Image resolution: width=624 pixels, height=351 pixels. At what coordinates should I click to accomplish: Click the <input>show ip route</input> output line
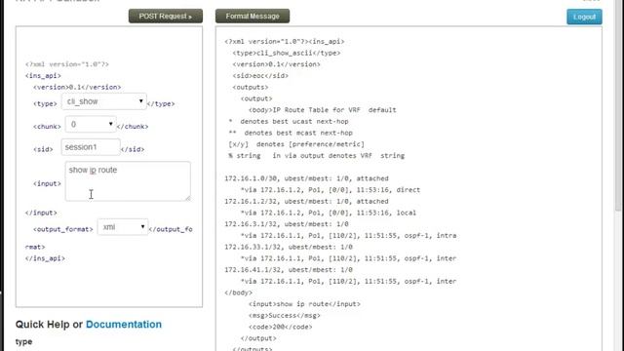[x=304, y=304]
